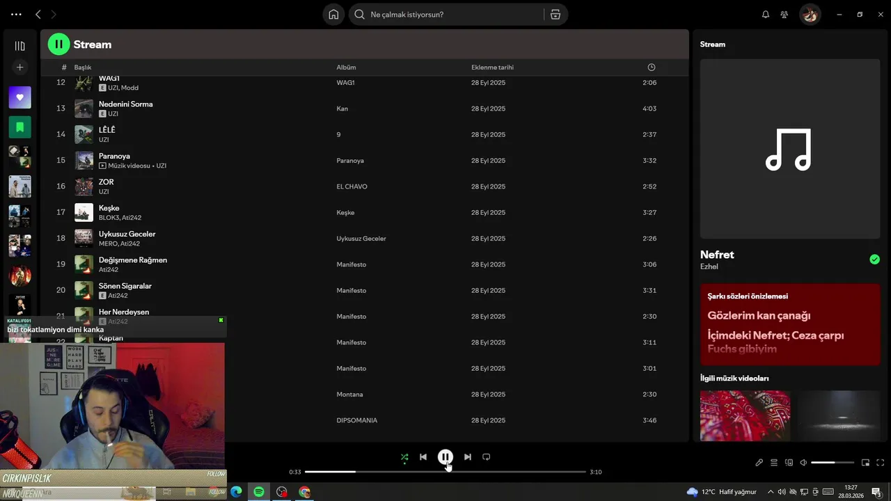Open the green bookmark Your Episodes item
891x501 pixels.
click(19, 127)
